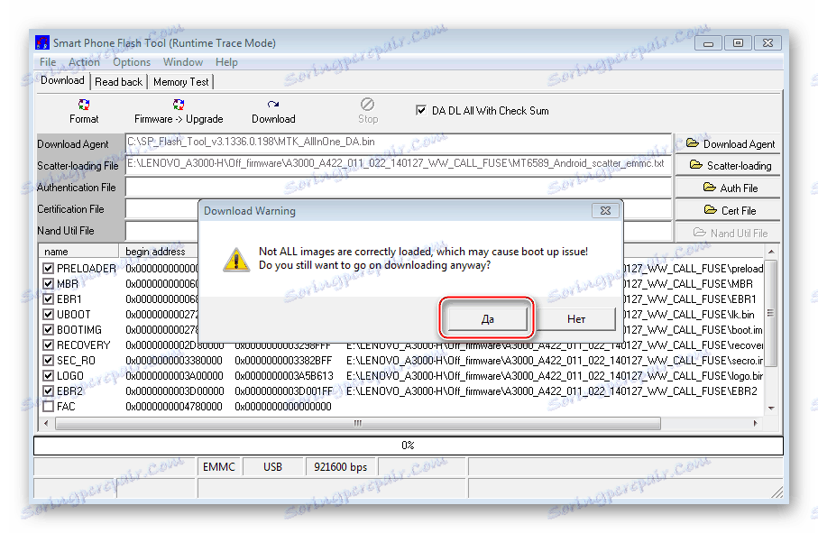The height and width of the screenshot is (533, 818).
Task: Open the Action menu
Action: [84, 62]
